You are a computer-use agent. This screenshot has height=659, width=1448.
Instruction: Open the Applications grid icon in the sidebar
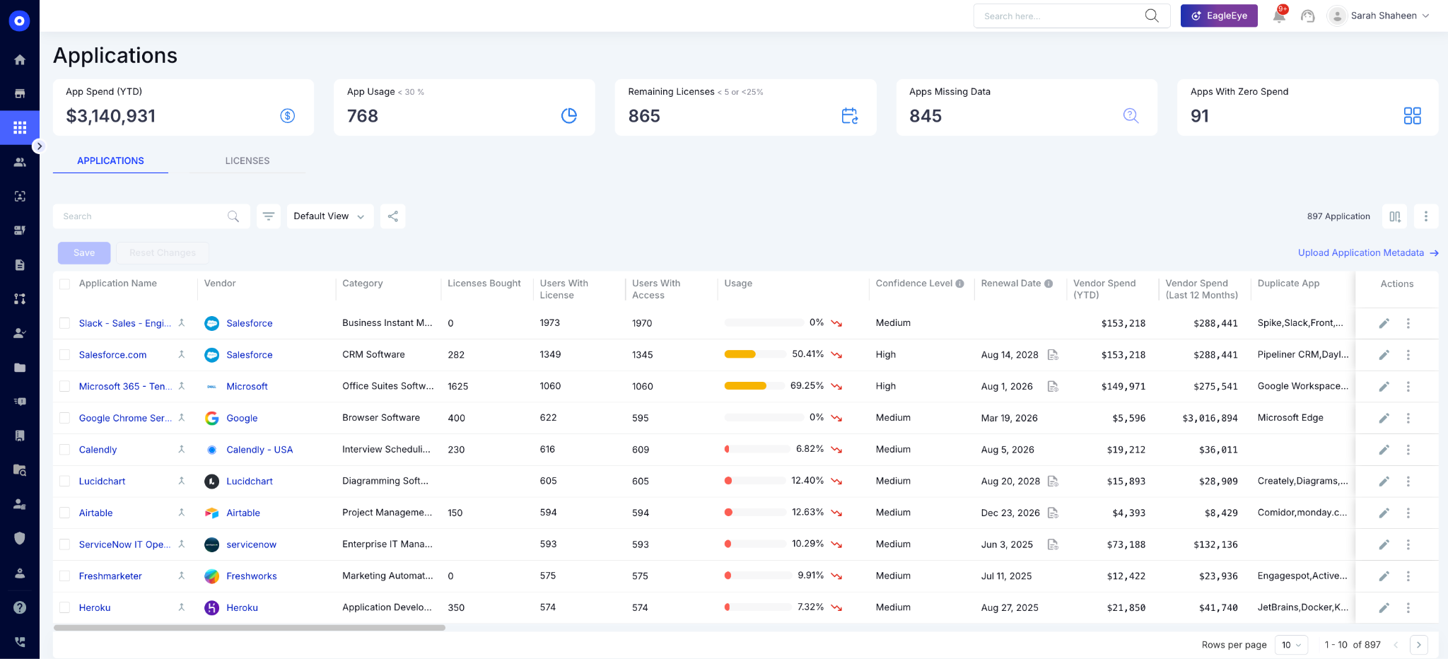(x=20, y=127)
